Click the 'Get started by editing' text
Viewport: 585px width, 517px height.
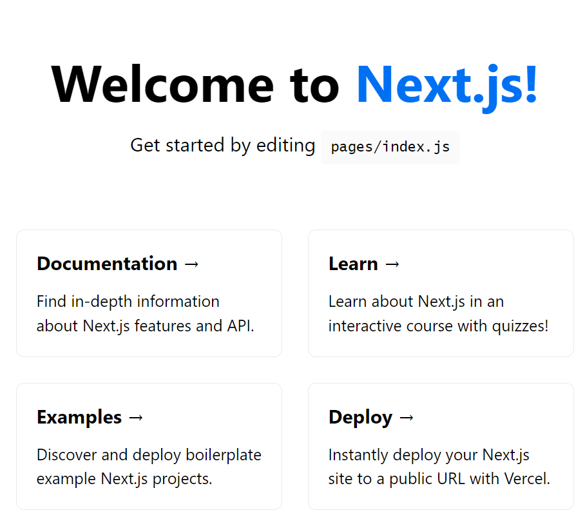click(223, 145)
